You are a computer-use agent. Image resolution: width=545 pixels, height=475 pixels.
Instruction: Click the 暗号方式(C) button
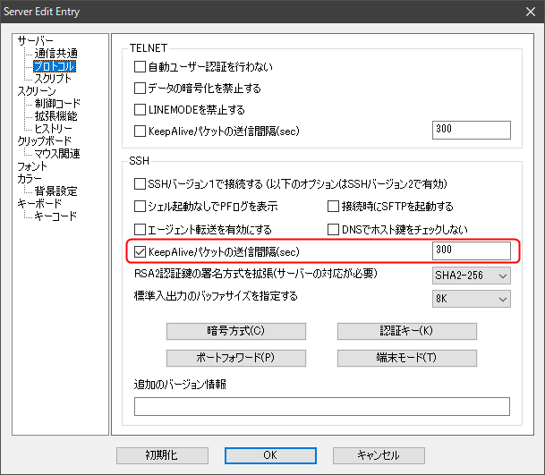pyautogui.click(x=236, y=331)
